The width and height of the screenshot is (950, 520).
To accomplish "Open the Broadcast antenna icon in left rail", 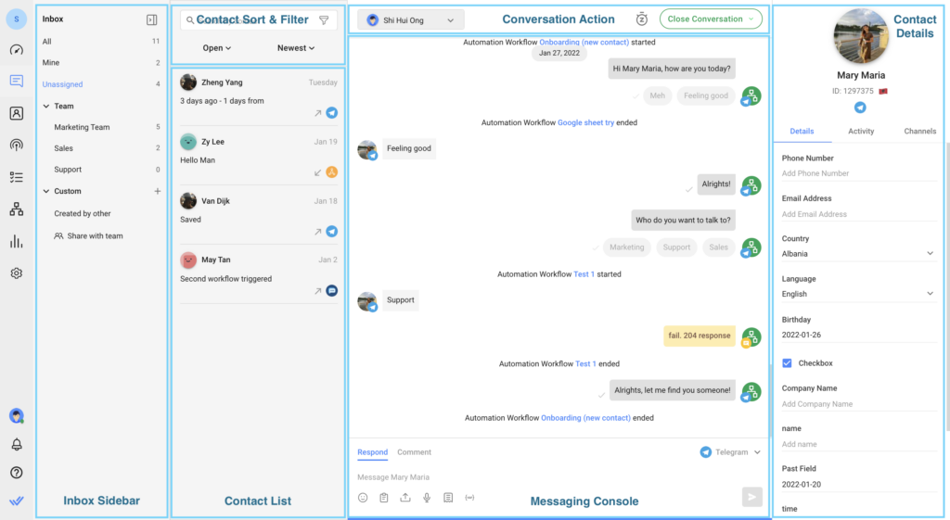I will click(17, 146).
